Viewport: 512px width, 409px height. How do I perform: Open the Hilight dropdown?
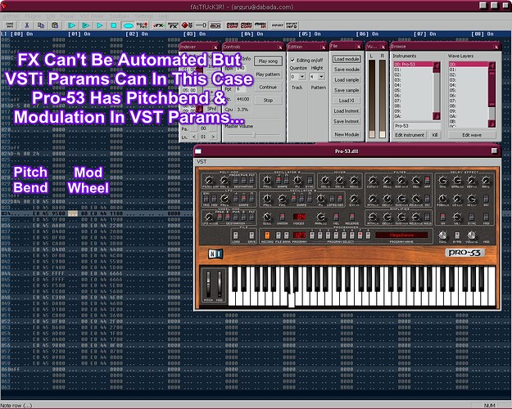tap(322, 77)
